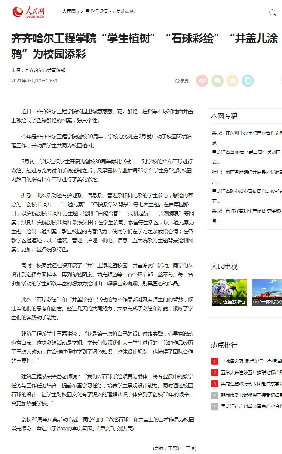
Task: Open 黑龙江频道 breadcrumb link
Action: pos(96,12)
